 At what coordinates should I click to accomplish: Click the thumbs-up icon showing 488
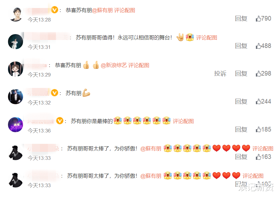[x=258, y=46]
